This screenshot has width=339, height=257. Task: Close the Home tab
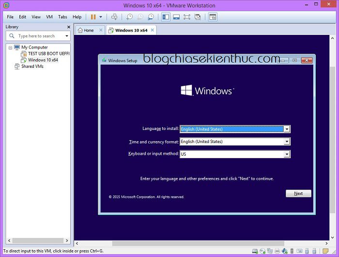101,30
